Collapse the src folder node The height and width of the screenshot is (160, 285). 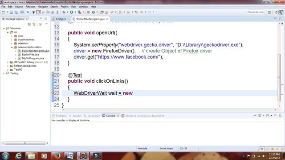8,32
